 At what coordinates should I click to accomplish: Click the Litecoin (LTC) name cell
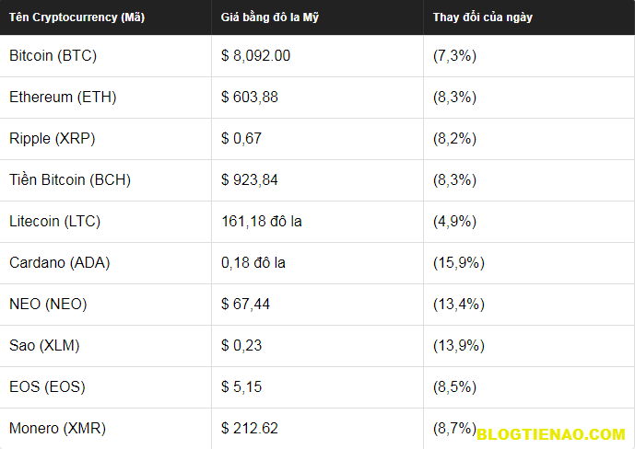(x=55, y=222)
